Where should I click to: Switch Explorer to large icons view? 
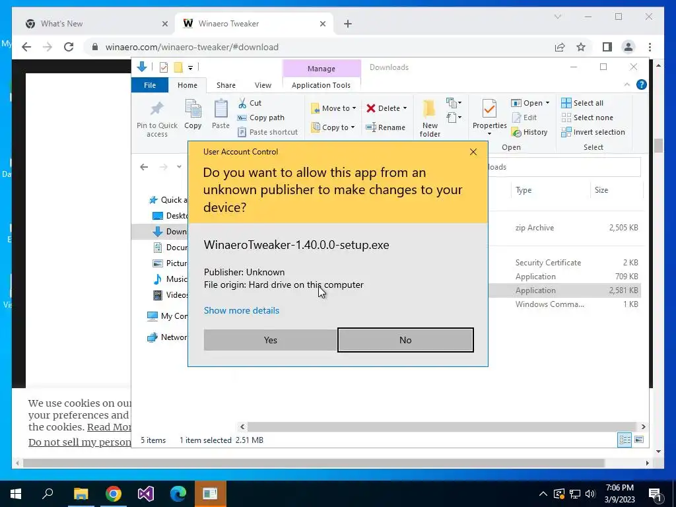click(639, 440)
